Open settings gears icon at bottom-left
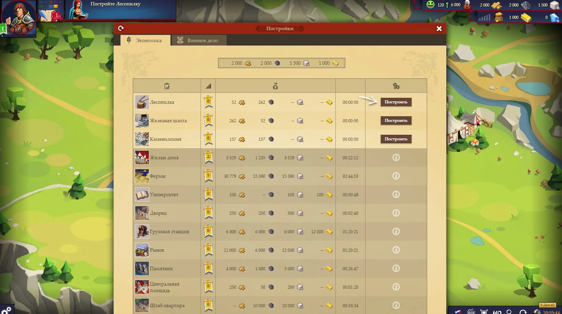This screenshot has width=562, height=314. pyautogui.click(x=6, y=310)
